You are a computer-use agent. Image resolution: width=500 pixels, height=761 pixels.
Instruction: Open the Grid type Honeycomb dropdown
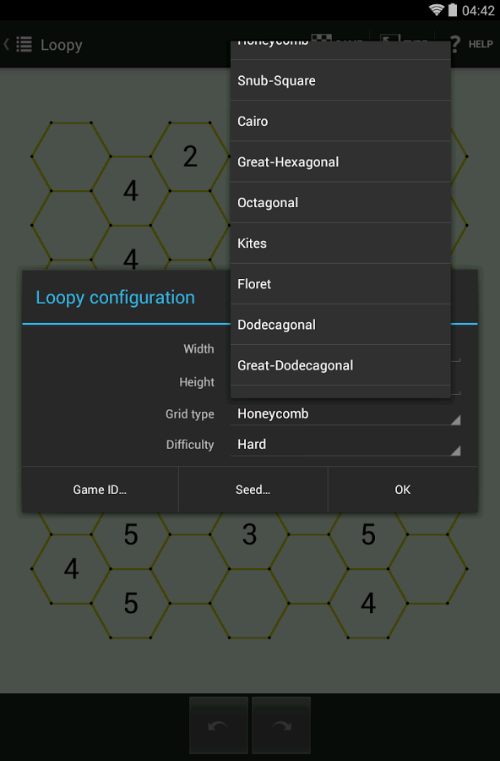point(345,414)
